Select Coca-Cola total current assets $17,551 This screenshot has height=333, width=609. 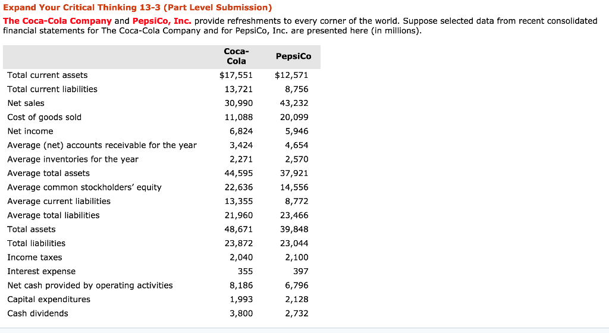[236, 76]
